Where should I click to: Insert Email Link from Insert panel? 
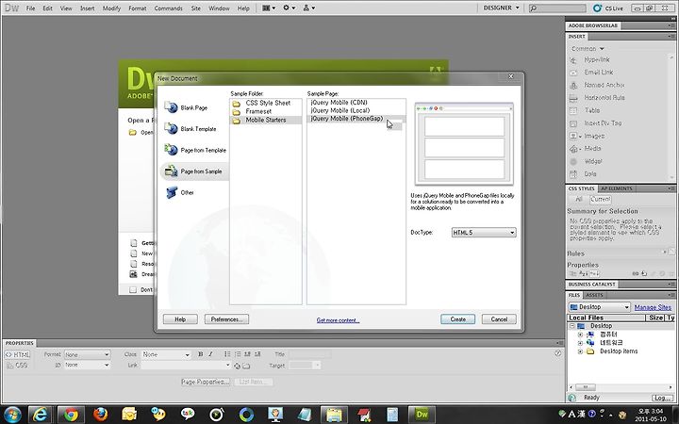[x=599, y=73]
